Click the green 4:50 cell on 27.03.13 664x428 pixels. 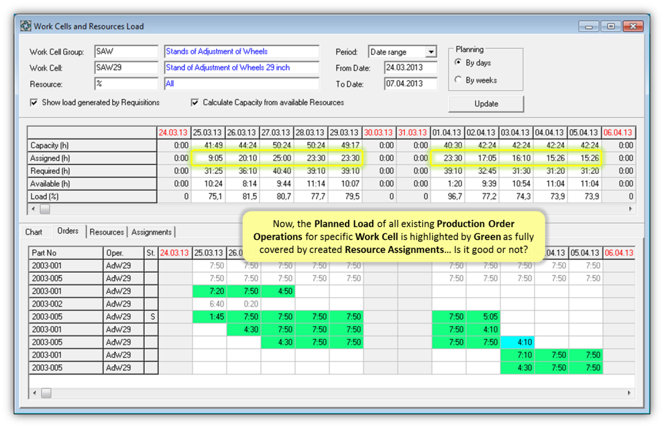[277, 291]
